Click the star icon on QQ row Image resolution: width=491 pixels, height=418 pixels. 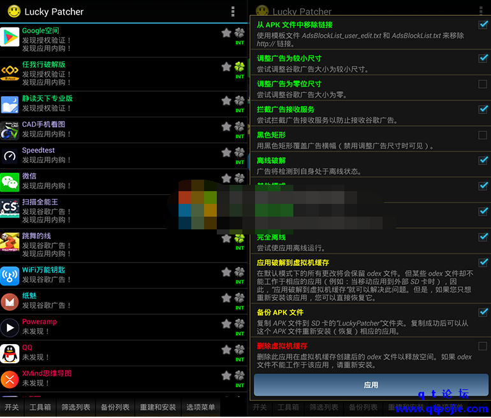tap(226, 350)
